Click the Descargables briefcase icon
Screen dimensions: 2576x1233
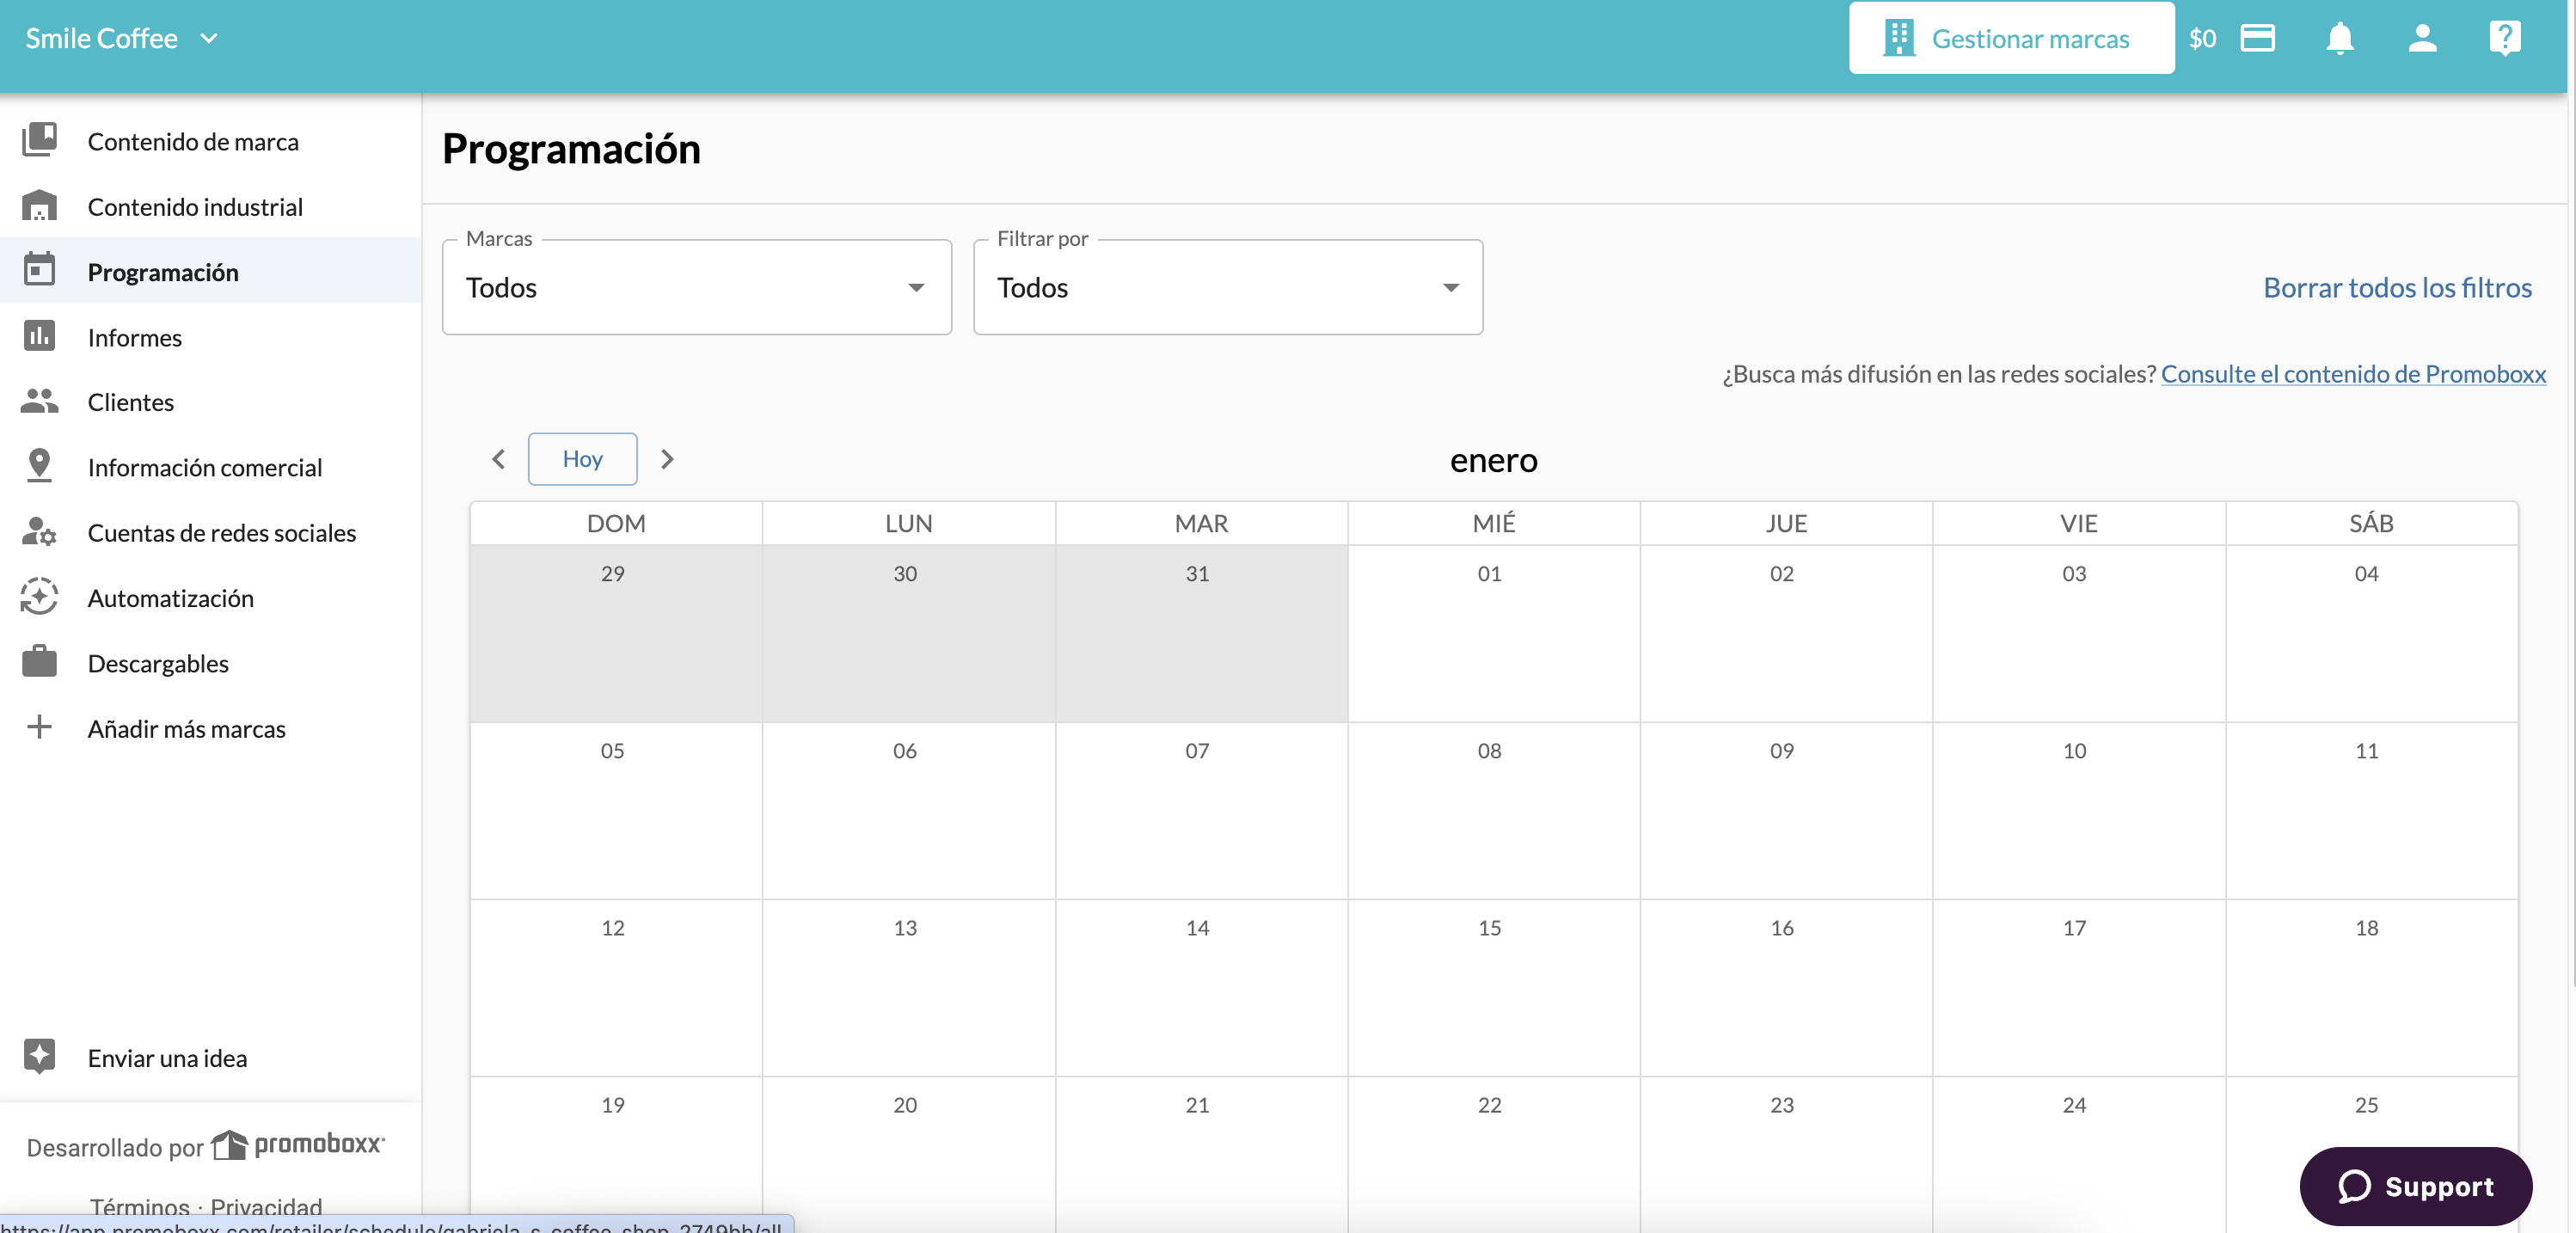39,661
